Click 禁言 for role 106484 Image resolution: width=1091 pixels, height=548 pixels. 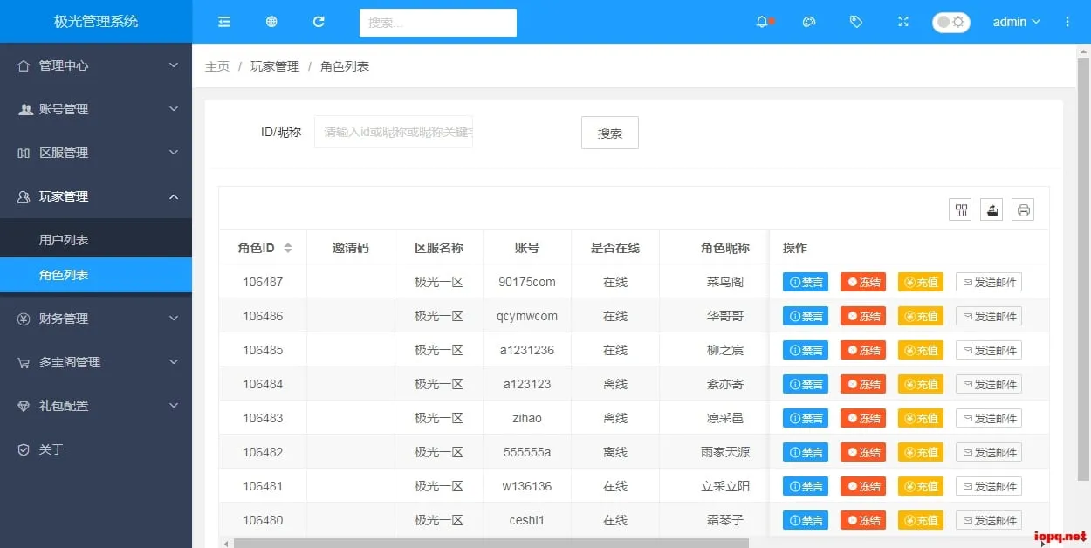(x=806, y=384)
